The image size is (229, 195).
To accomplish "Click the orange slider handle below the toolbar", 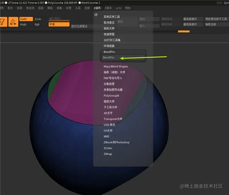I will point(184,31).
